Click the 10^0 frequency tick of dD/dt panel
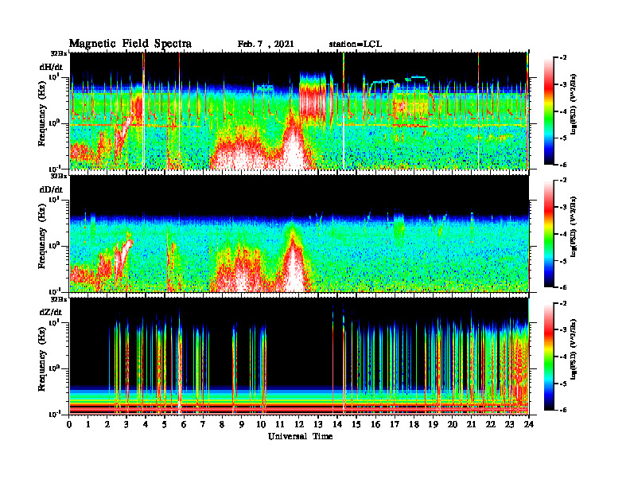Screen dimensions: 630x487 click(54, 245)
